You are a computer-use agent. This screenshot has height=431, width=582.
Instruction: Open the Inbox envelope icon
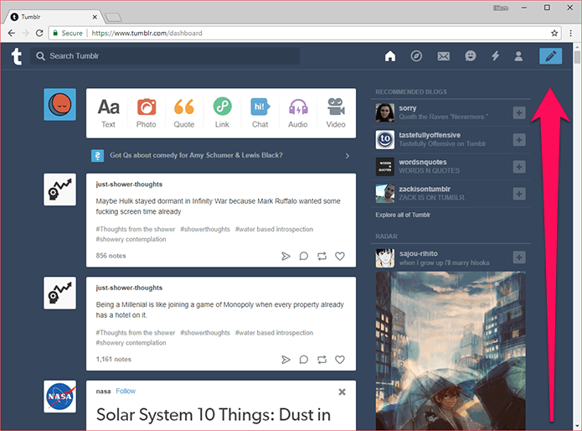click(x=444, y=56)
